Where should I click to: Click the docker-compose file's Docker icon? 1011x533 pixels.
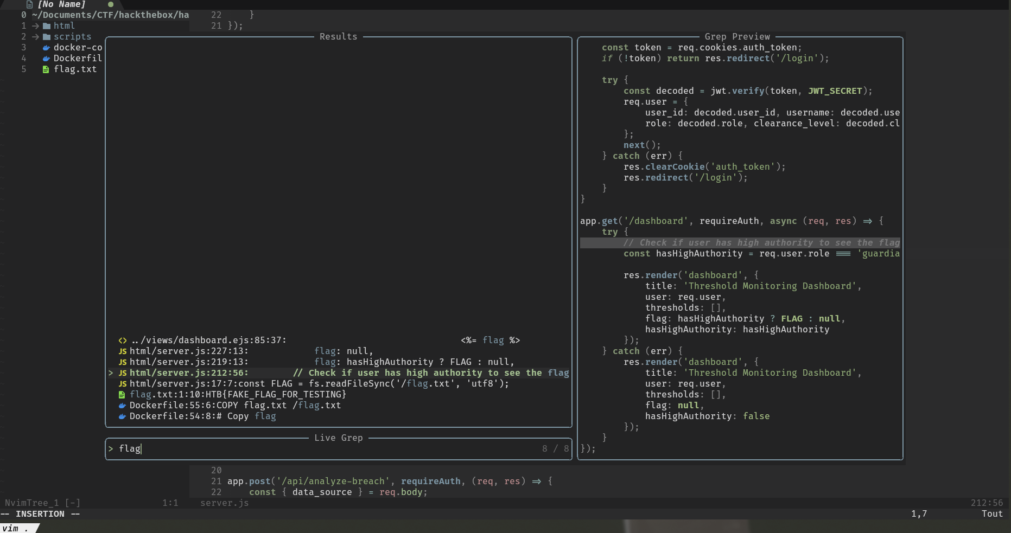[x=47, y=48]
